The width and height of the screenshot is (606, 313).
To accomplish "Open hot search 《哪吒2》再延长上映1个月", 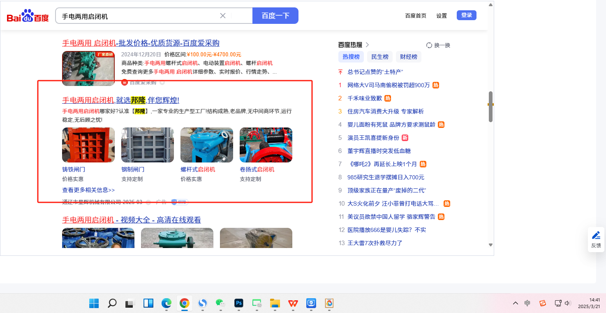I will 382,164.
